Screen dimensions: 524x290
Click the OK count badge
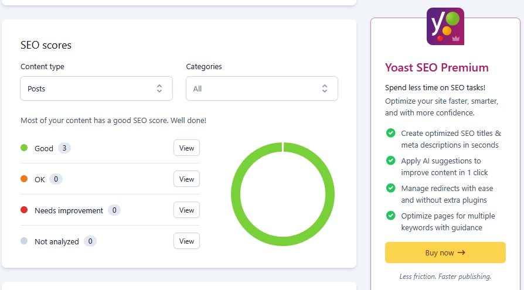click(x=56, y=179)
